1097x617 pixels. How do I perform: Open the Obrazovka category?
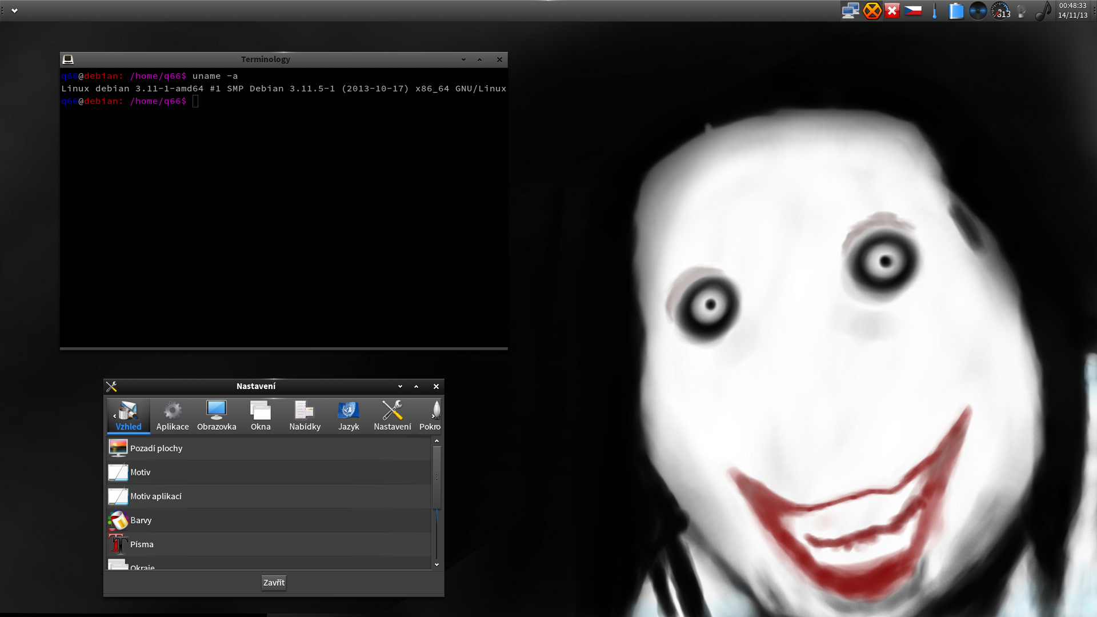click(x=217, y=416)
